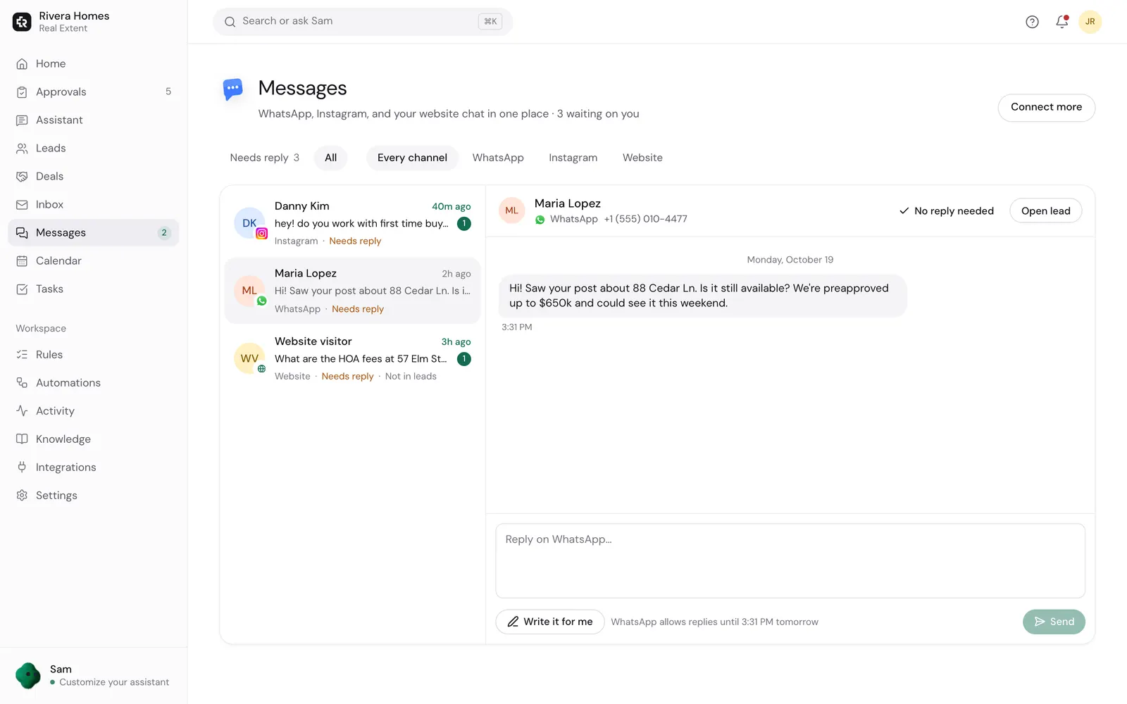Screen dimensions: 1127x704
Task: Open the Settings gear icon
Action: (22, 496)
